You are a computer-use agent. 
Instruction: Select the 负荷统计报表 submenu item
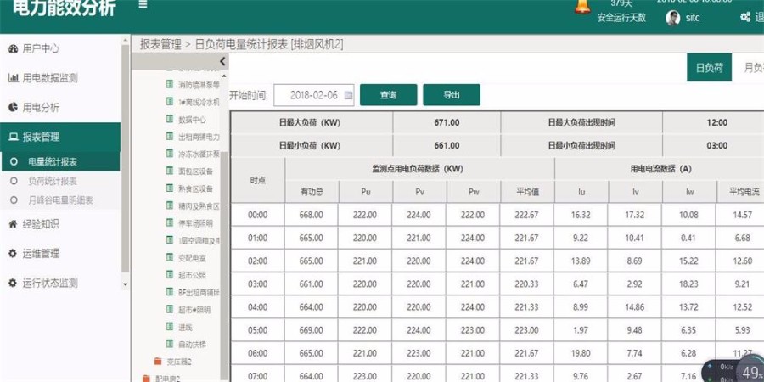pyautogui.click(x=52, y=182)
